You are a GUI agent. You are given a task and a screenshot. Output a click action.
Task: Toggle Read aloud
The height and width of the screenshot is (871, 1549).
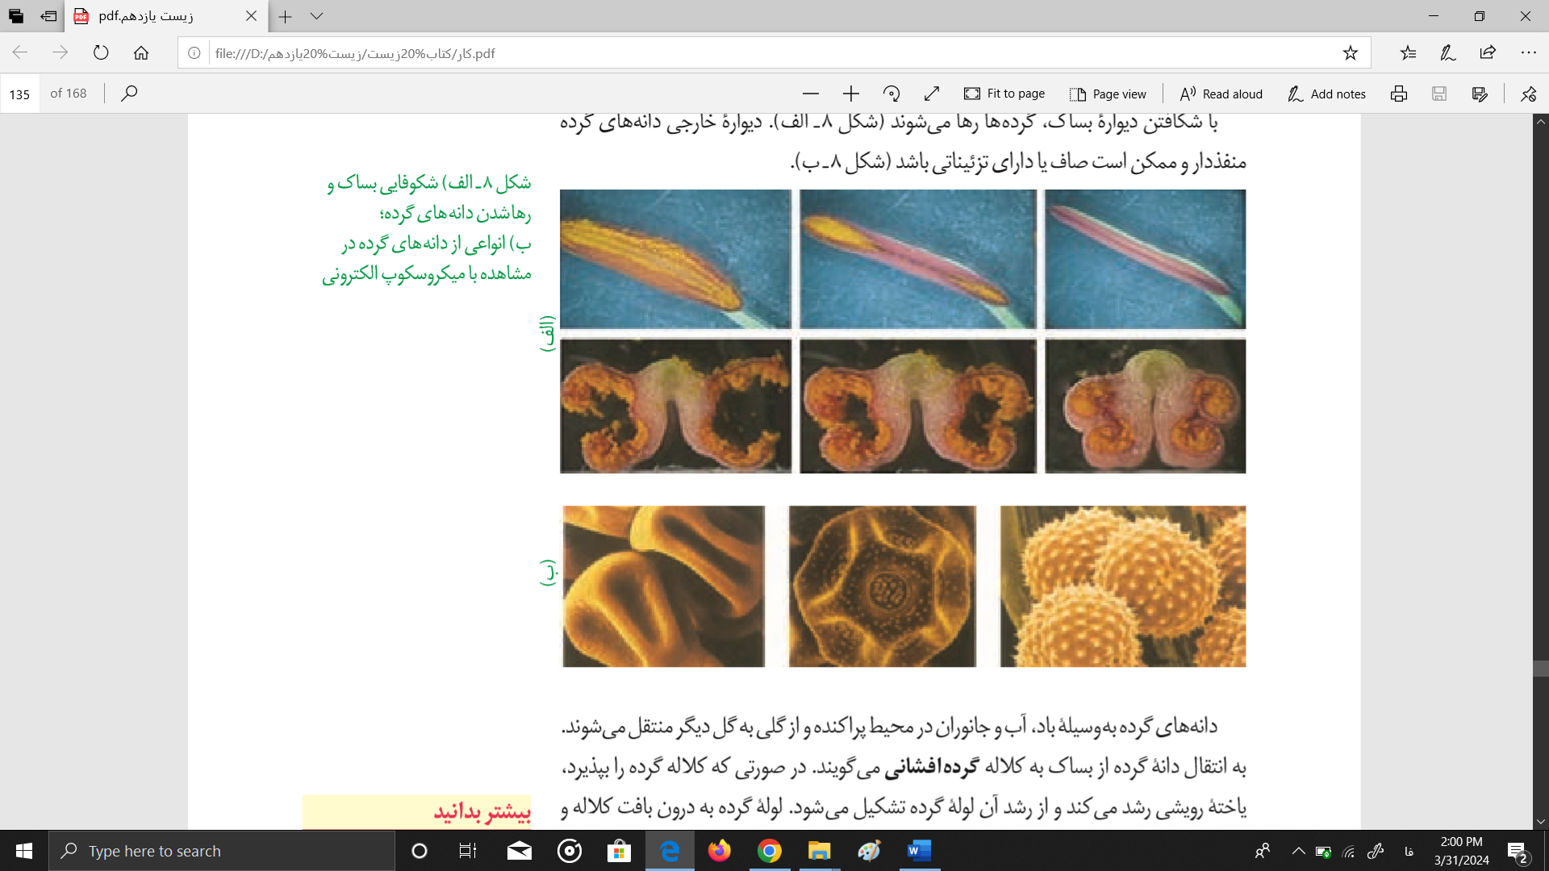coord(1221,94)
